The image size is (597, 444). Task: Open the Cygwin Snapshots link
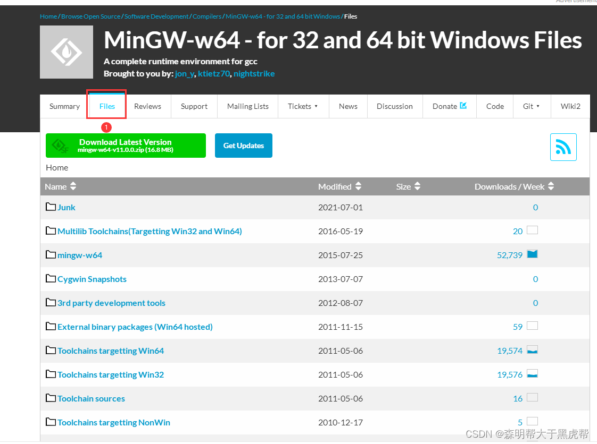[92, 279]
